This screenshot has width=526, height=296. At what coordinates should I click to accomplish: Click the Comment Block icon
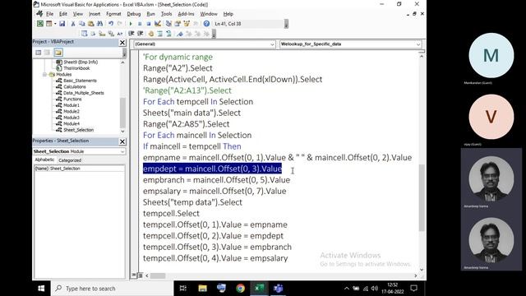click(x=160, y=34)
